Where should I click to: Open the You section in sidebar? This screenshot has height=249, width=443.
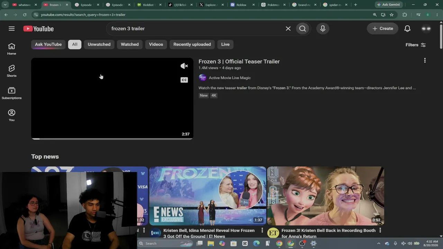click(12, 115)
